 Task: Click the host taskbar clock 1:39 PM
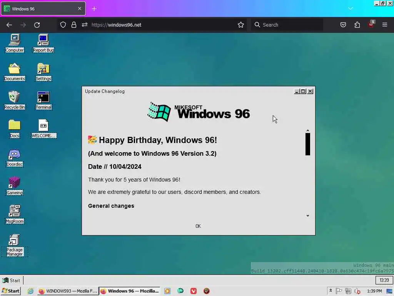coord(374,291)
